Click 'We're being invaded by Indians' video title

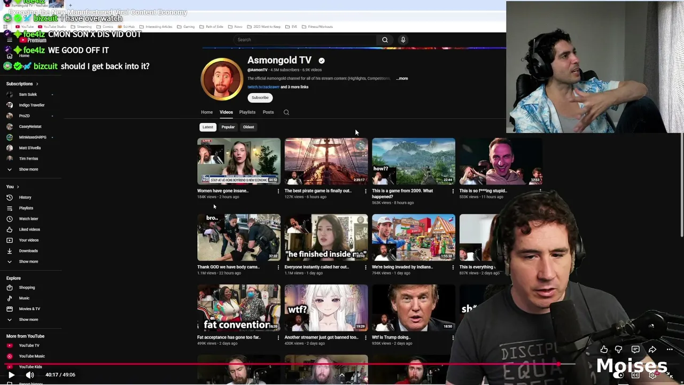click(402, 267)
